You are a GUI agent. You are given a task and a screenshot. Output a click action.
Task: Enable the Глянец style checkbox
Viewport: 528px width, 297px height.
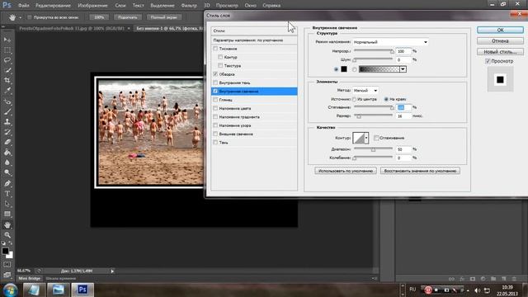[215, 100]
